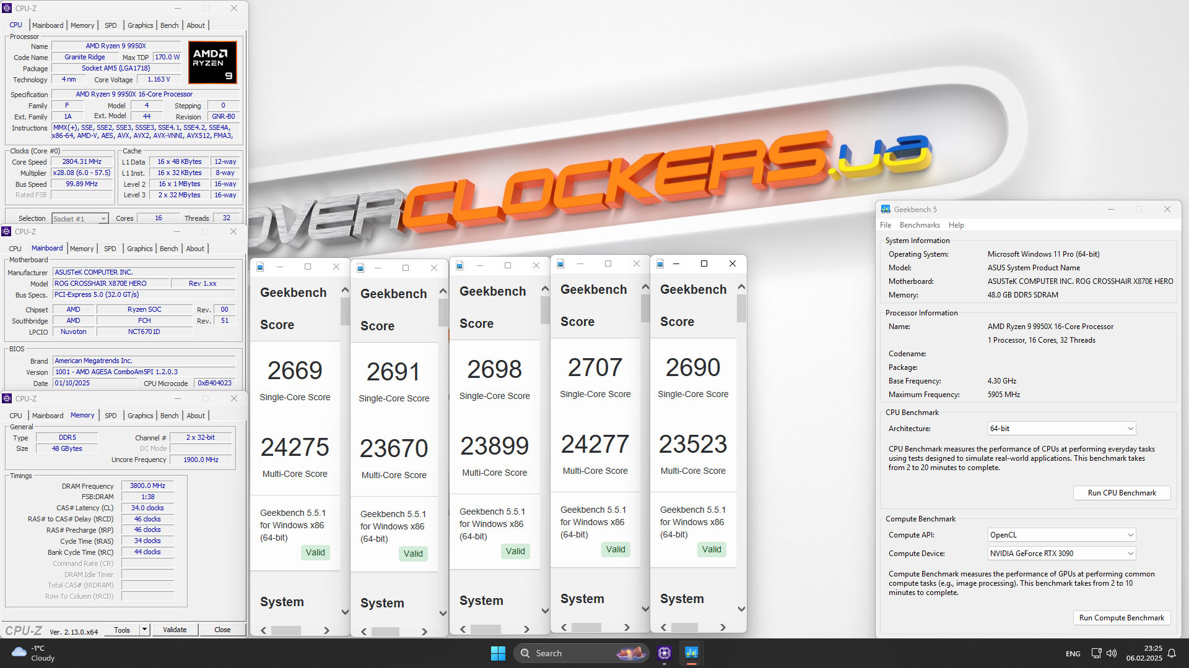1189x668 pixels.
Task: Click the Help menu in Geekbench 5
Action: (956, 225)
